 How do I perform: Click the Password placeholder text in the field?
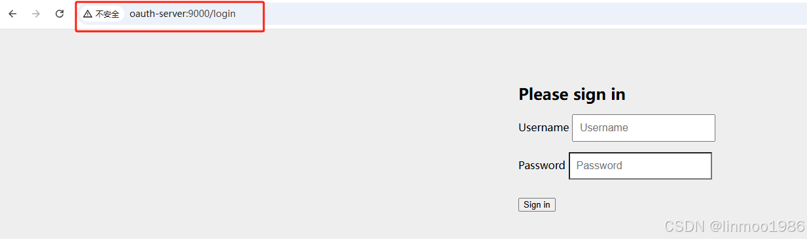pos(600,166)
